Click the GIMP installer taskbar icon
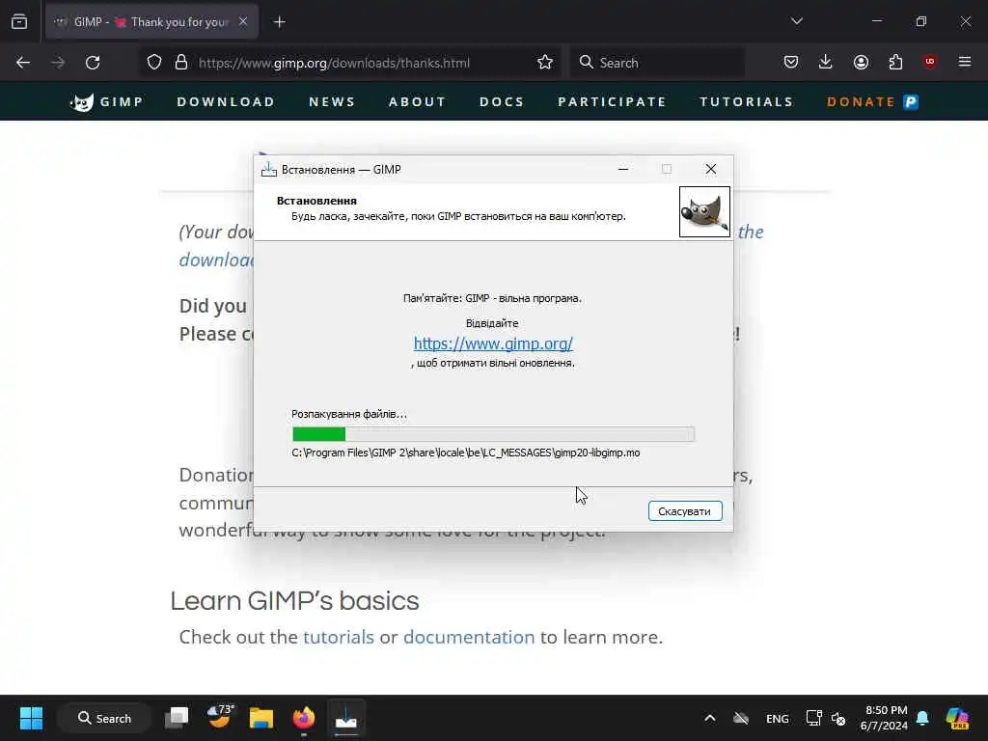 click(346, 718)
